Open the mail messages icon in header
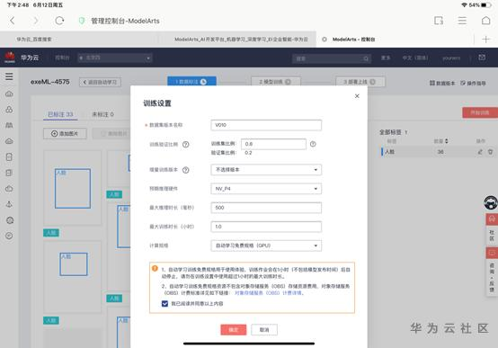 click(482, 58)
